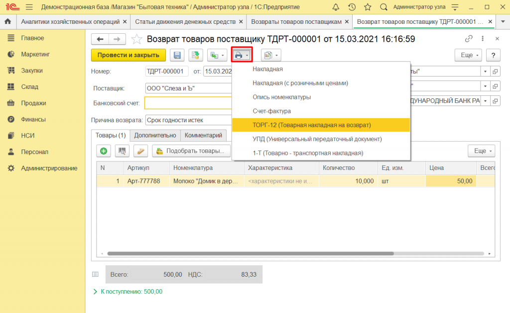Open the reports dropdown button

coord(271,55)
